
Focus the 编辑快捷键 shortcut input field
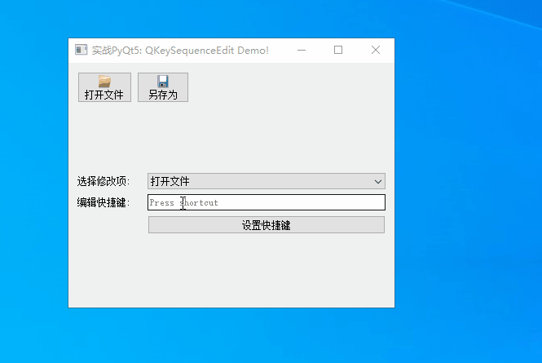point(267,202)
